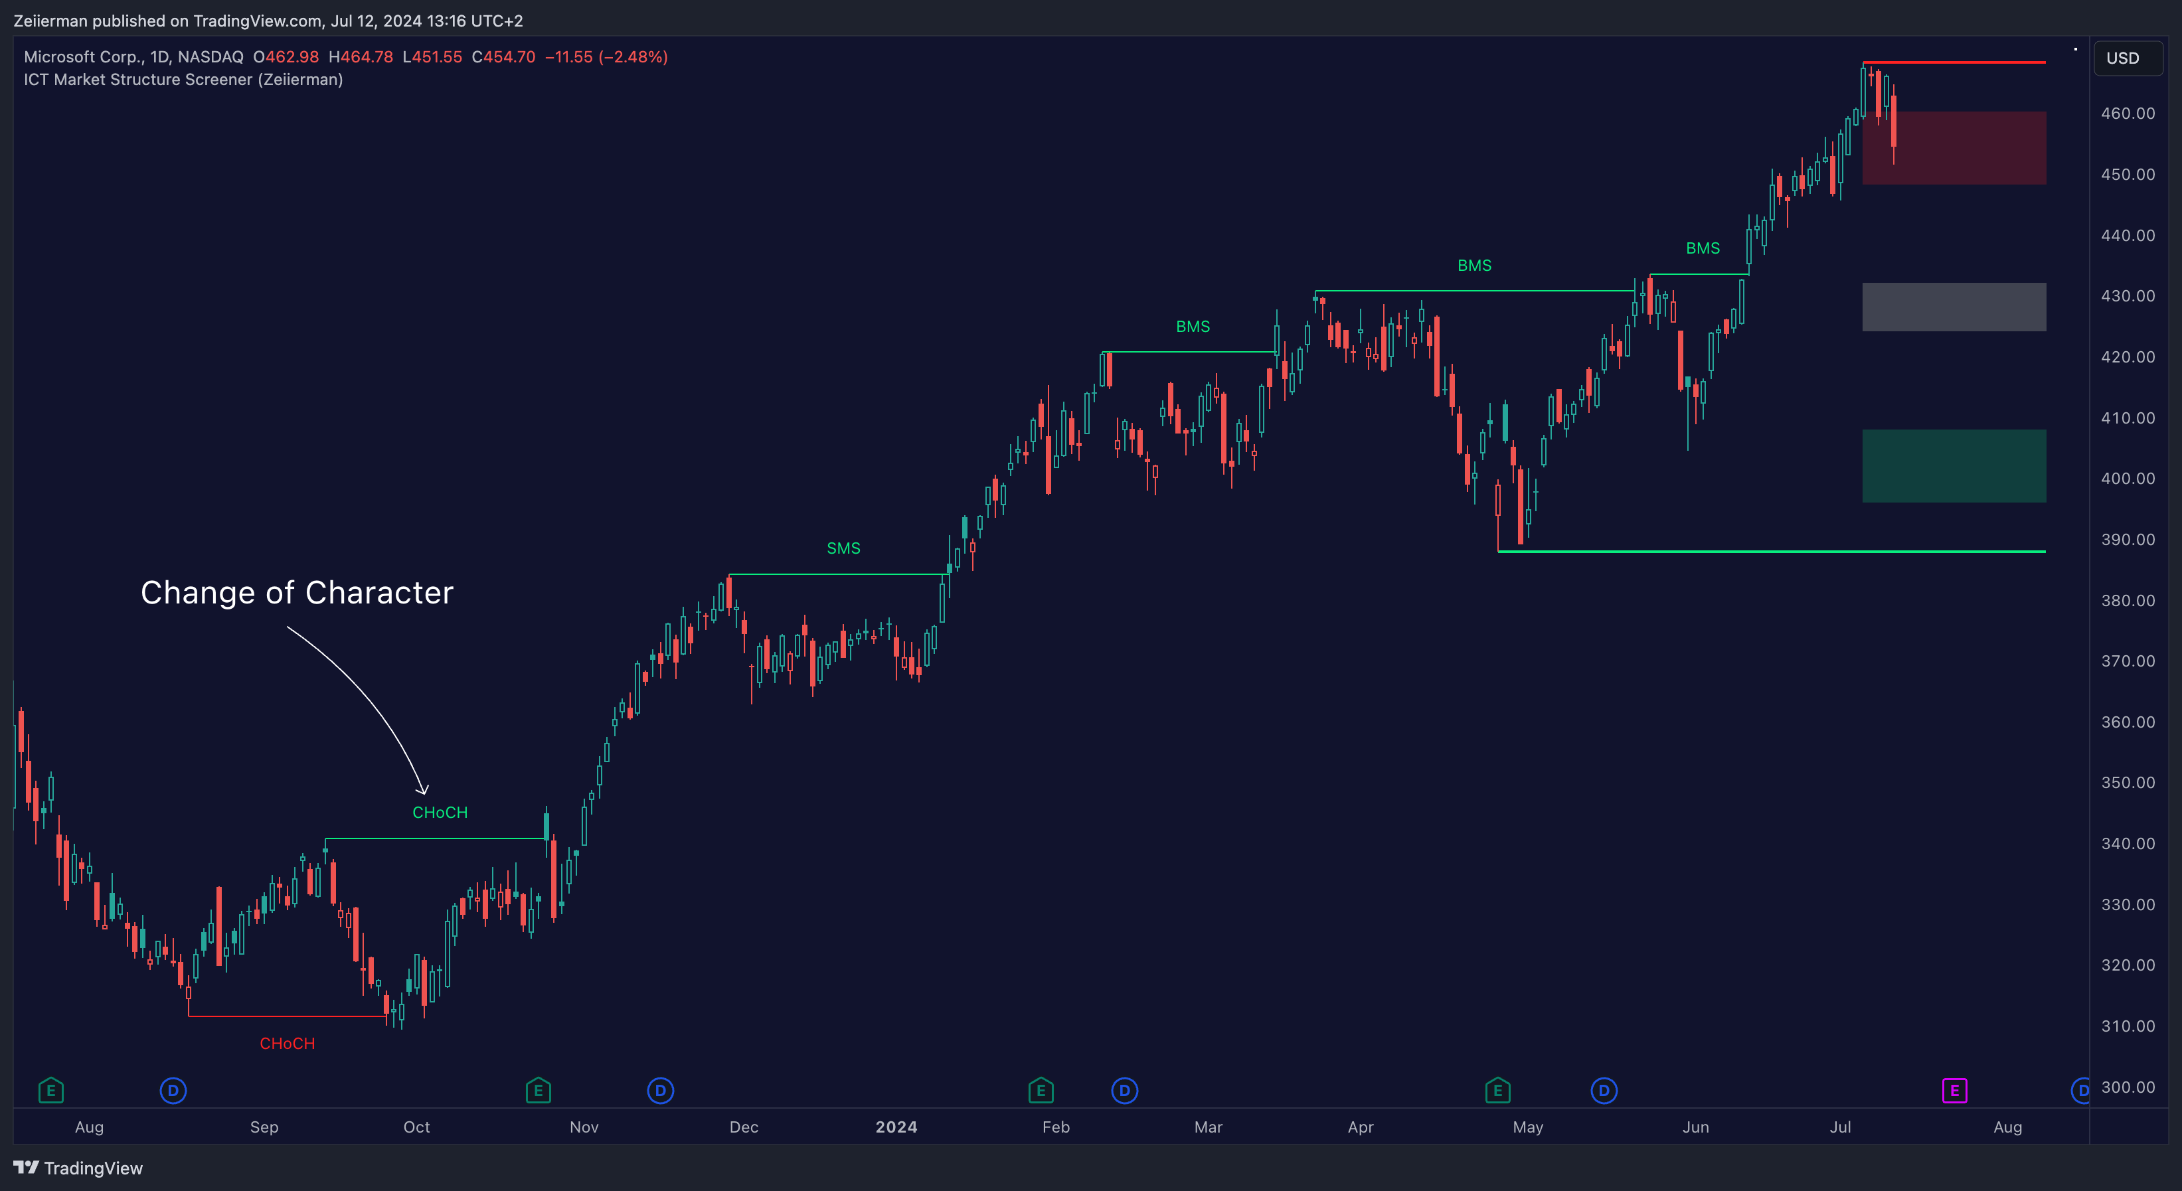
Task: Click the green demand zone box near 402
Action: (x=1954, y=466)
